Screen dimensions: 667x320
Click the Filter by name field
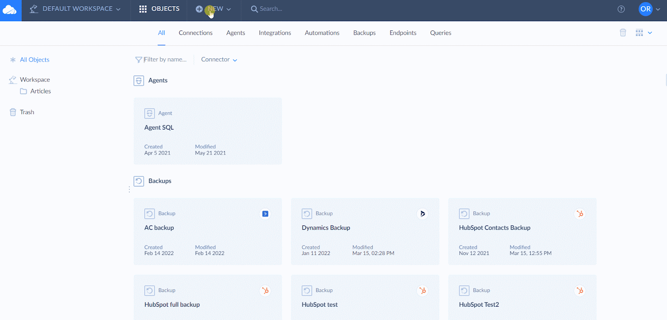pyautogui.click(x=165, y=60)
